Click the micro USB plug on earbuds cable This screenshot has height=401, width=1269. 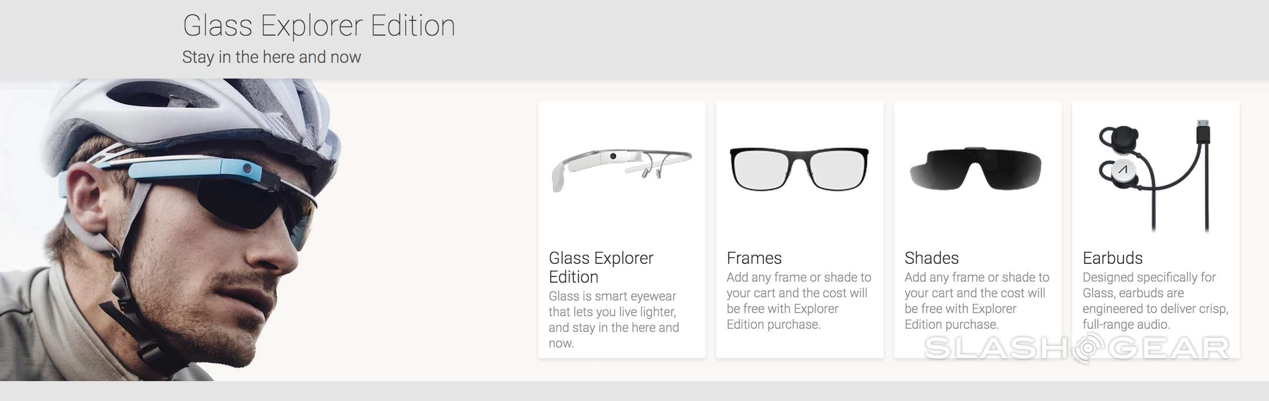(1203, 132)
